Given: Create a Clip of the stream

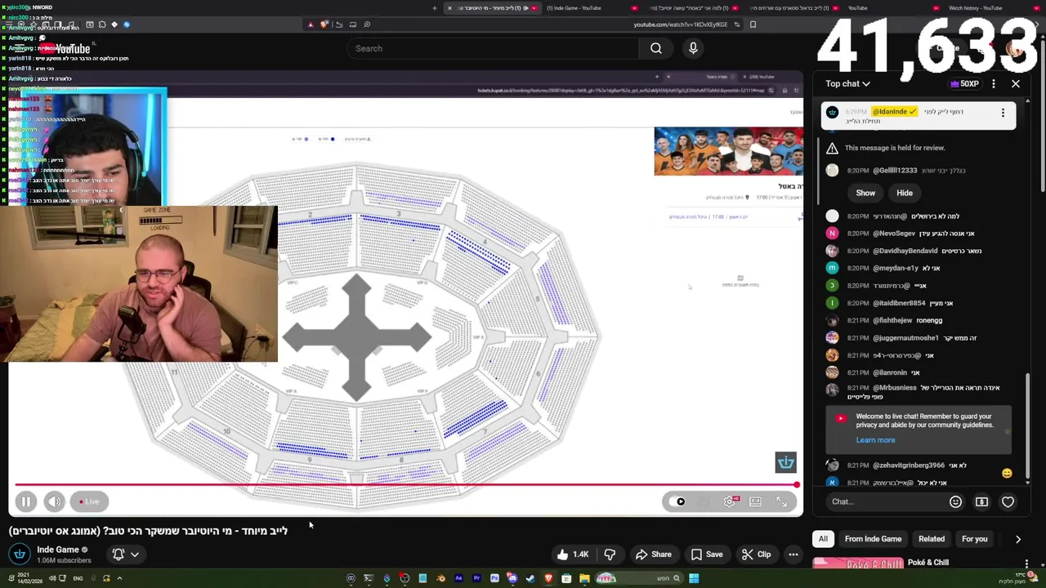Looking at the screenshot, I should (x=756, y=555).
